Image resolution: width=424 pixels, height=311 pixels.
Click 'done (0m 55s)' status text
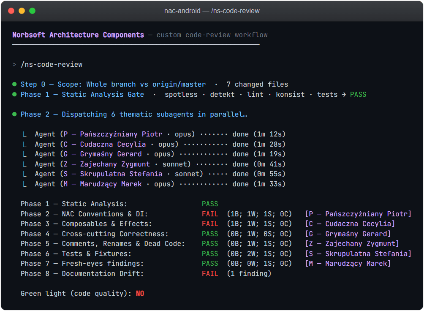coord(259,174)
